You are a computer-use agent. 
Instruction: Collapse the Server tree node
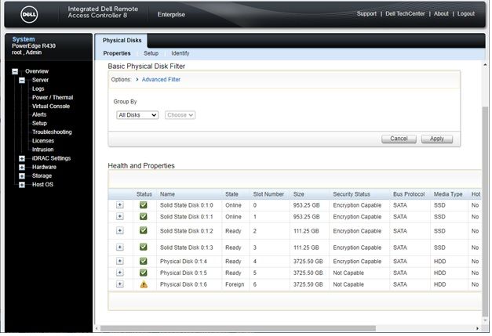[x=22, y=81]
